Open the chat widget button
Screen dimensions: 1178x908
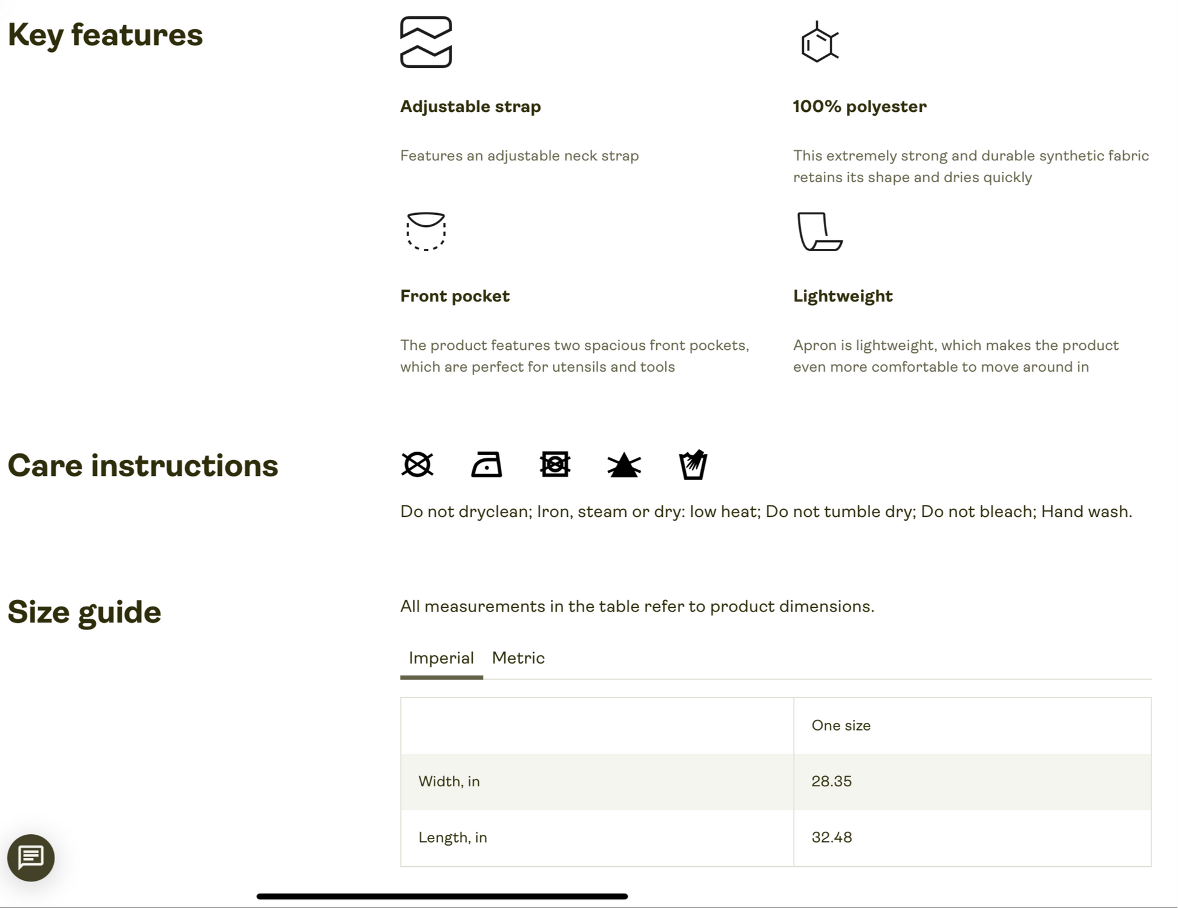pyautogui.click(x=31, y=858)
